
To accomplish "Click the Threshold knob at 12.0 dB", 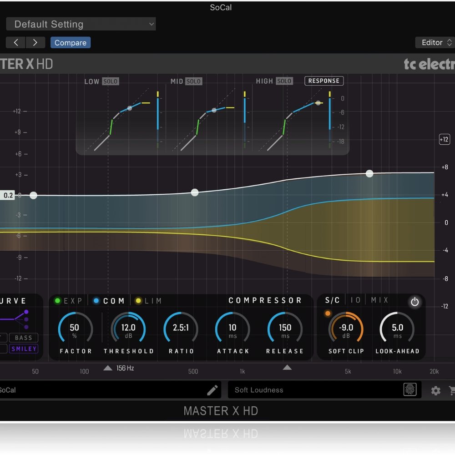I will click(x=128, y=329).
